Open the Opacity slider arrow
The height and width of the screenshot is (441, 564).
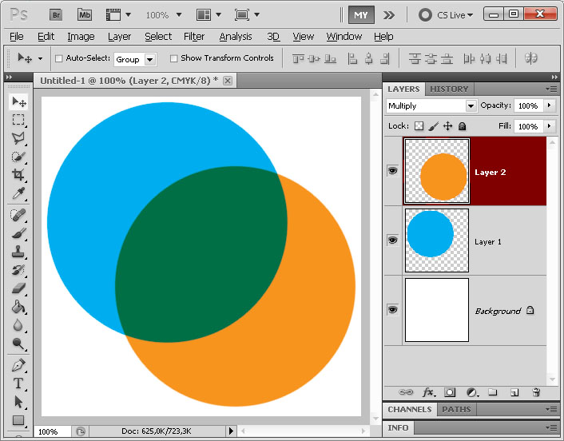[549, 105]
